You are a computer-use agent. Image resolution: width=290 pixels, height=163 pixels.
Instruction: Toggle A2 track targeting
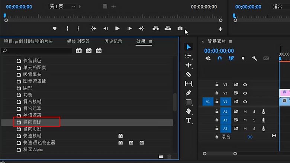225,120
